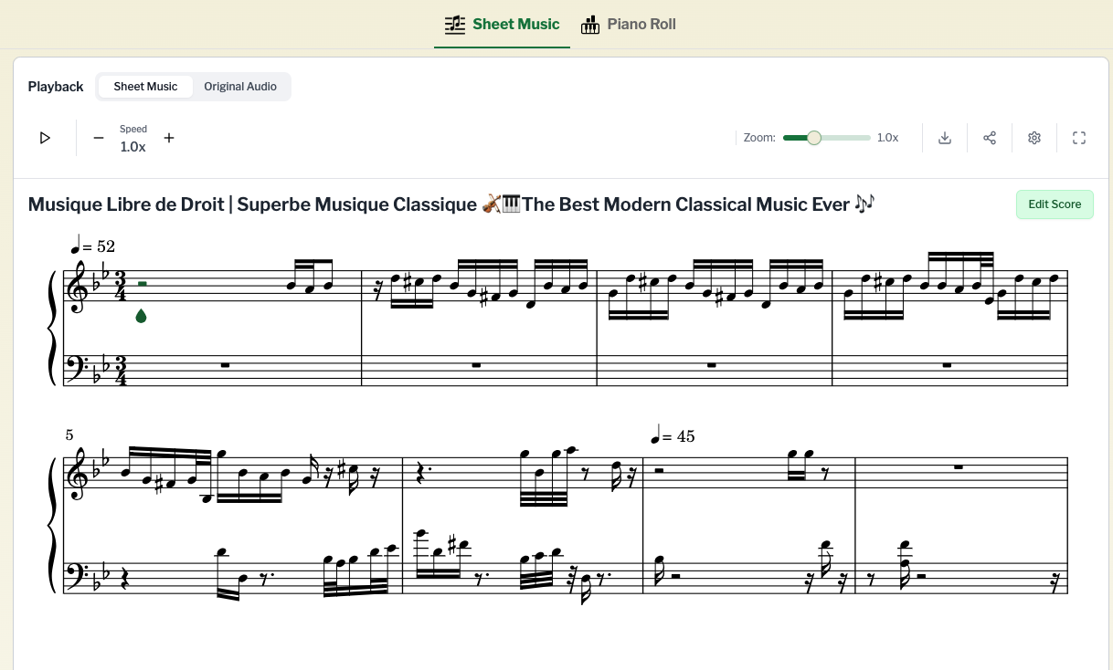Click the 1.0x speed value
Screen dimensions: 1113x670
[x=133, y=147]
